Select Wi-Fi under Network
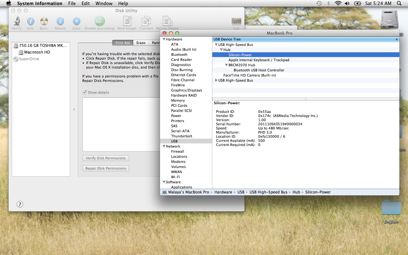Screen dimensions: 408x255 click(x=175, y=177)
